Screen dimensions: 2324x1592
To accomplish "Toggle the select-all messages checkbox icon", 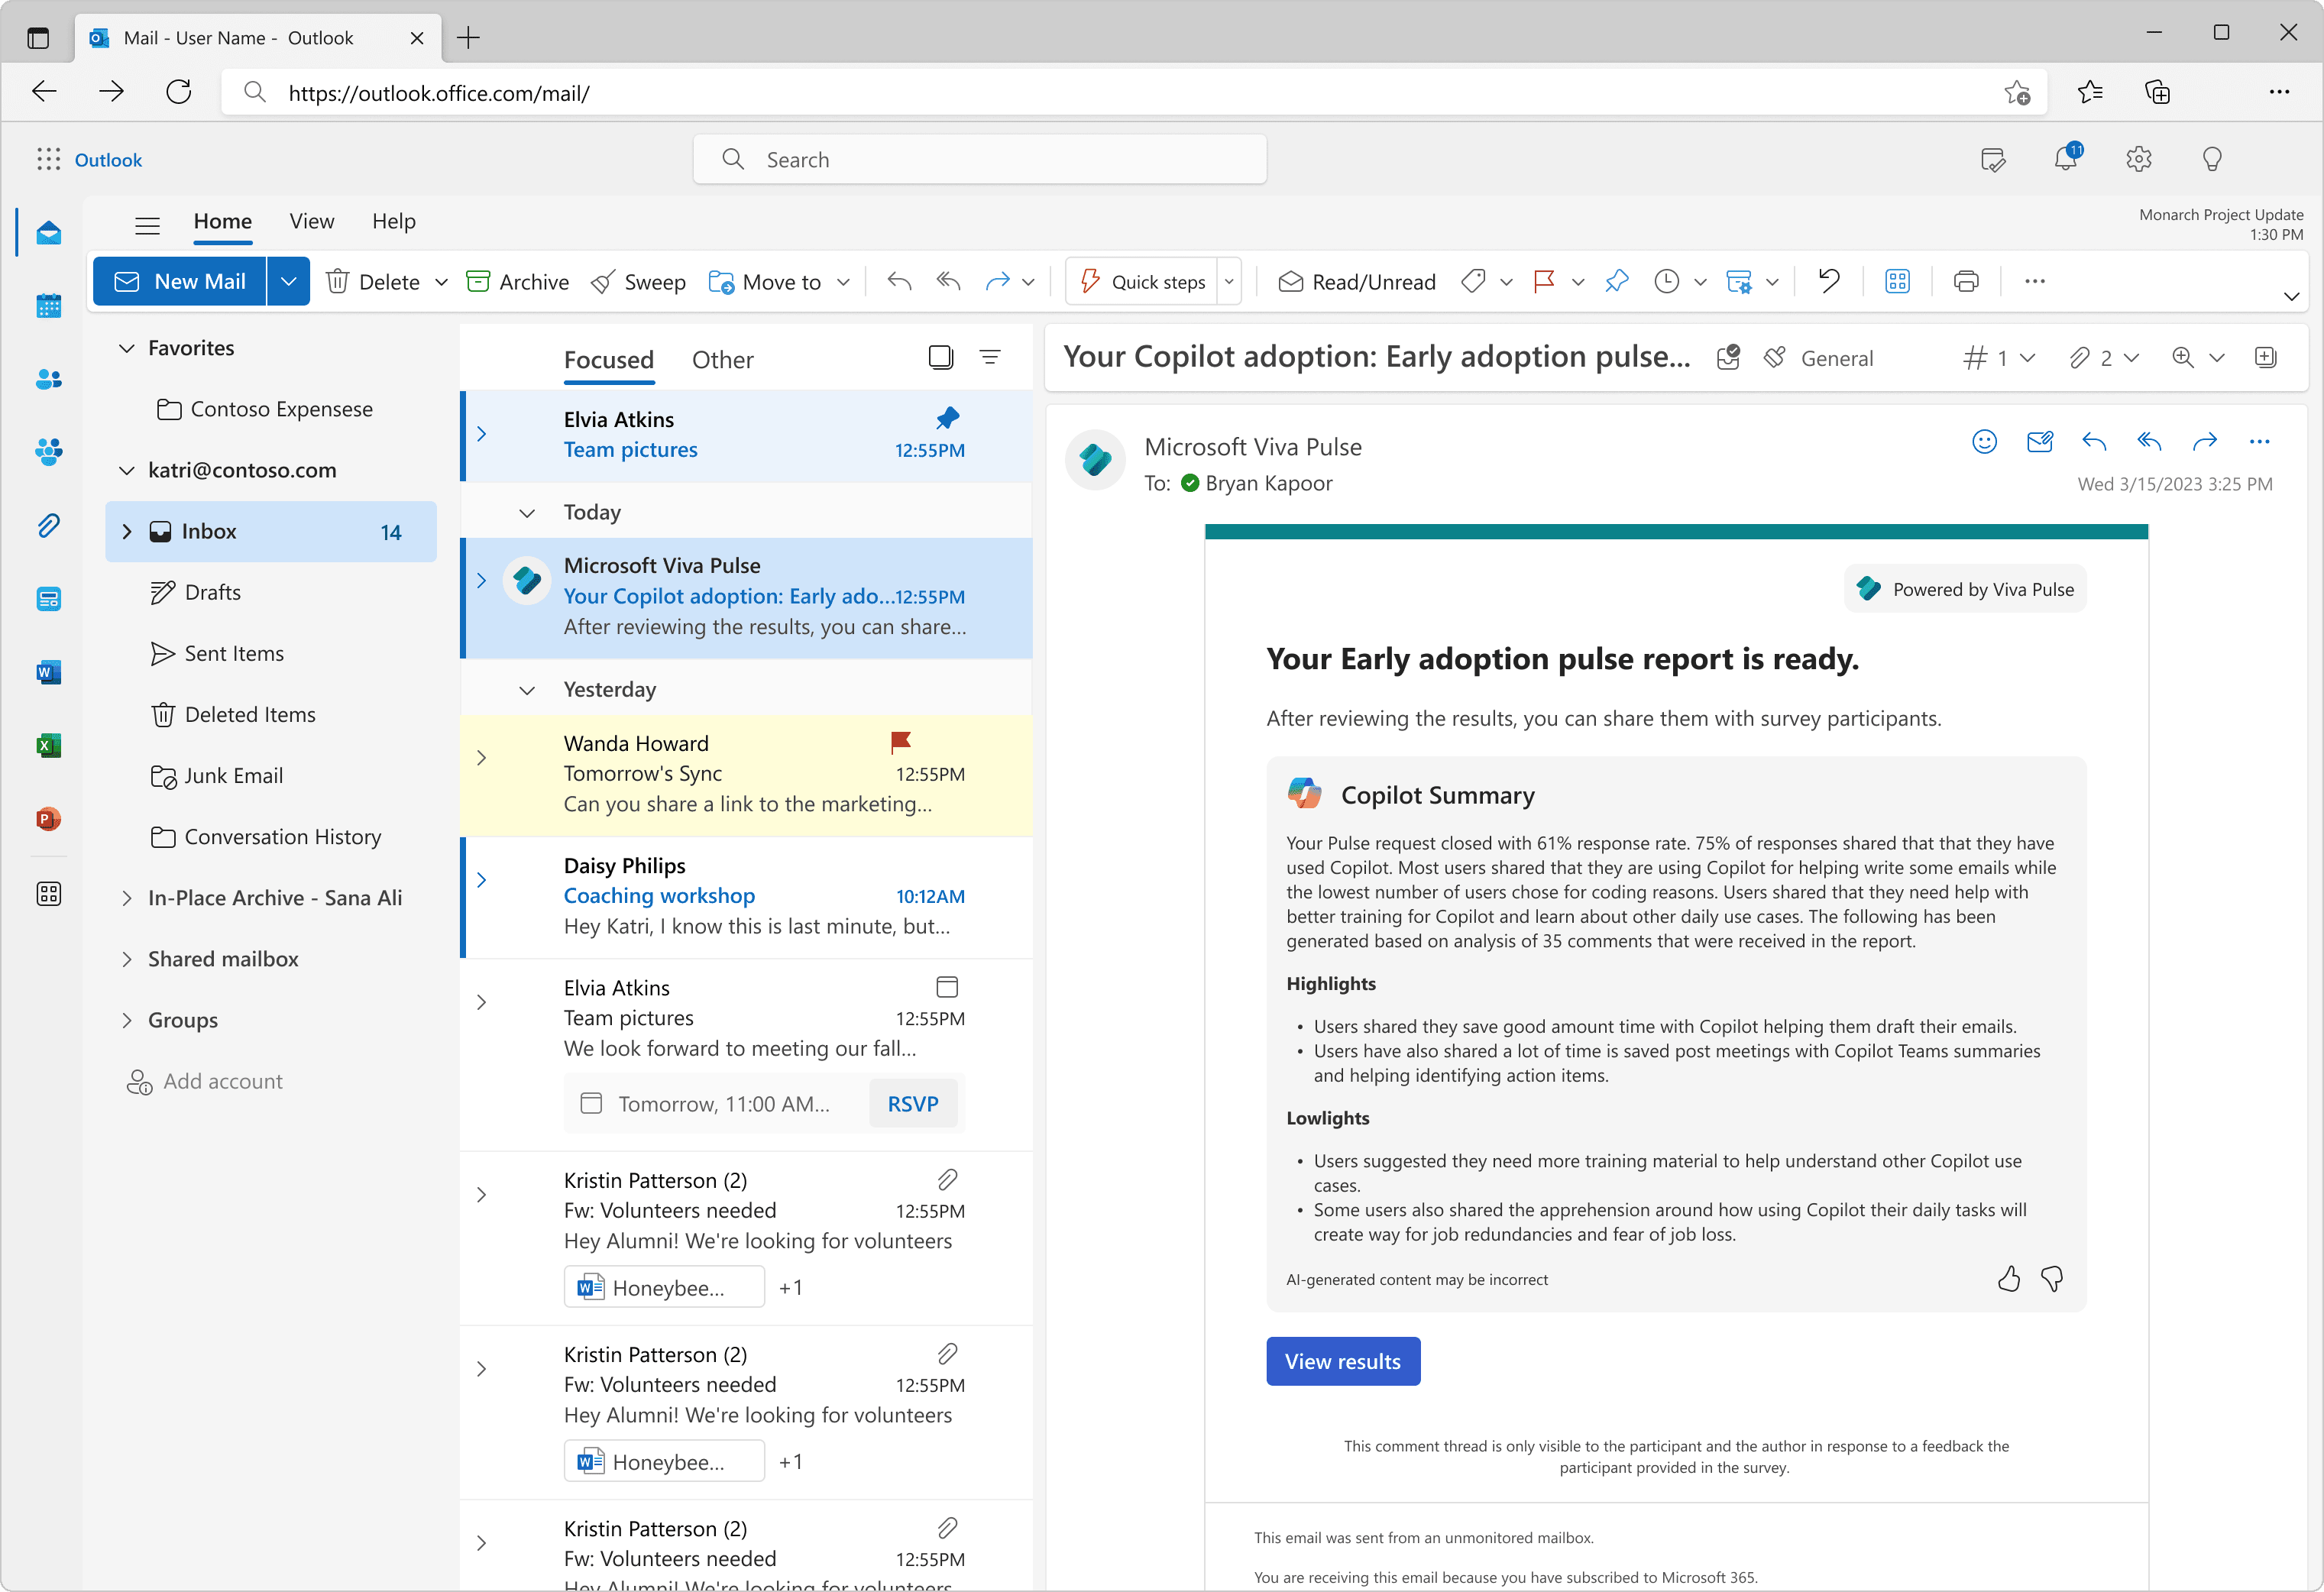I will click(940, 357).
